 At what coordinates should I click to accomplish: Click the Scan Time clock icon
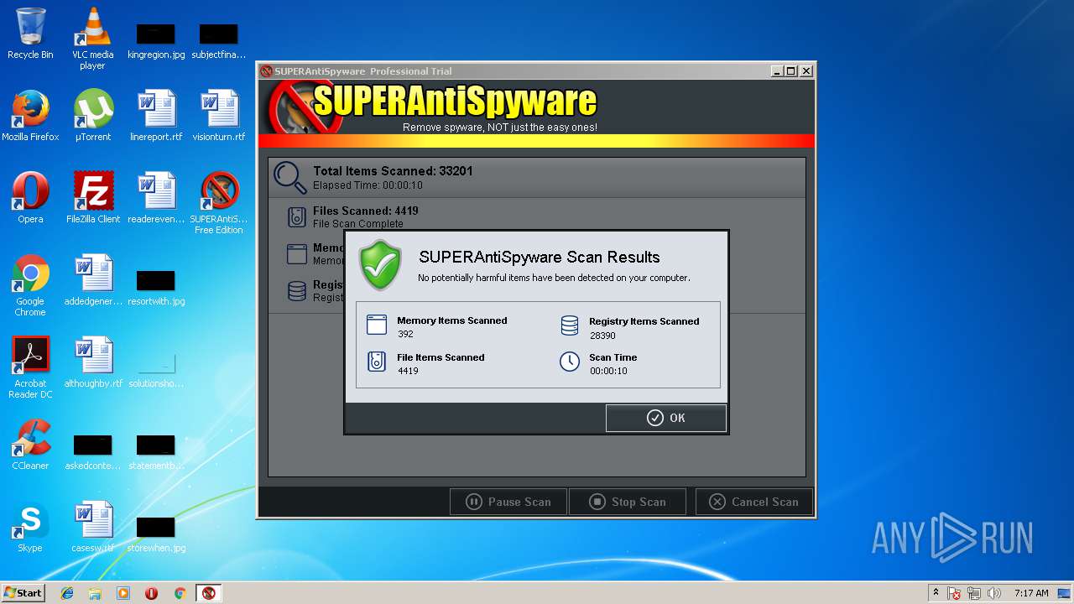[570, 362]
